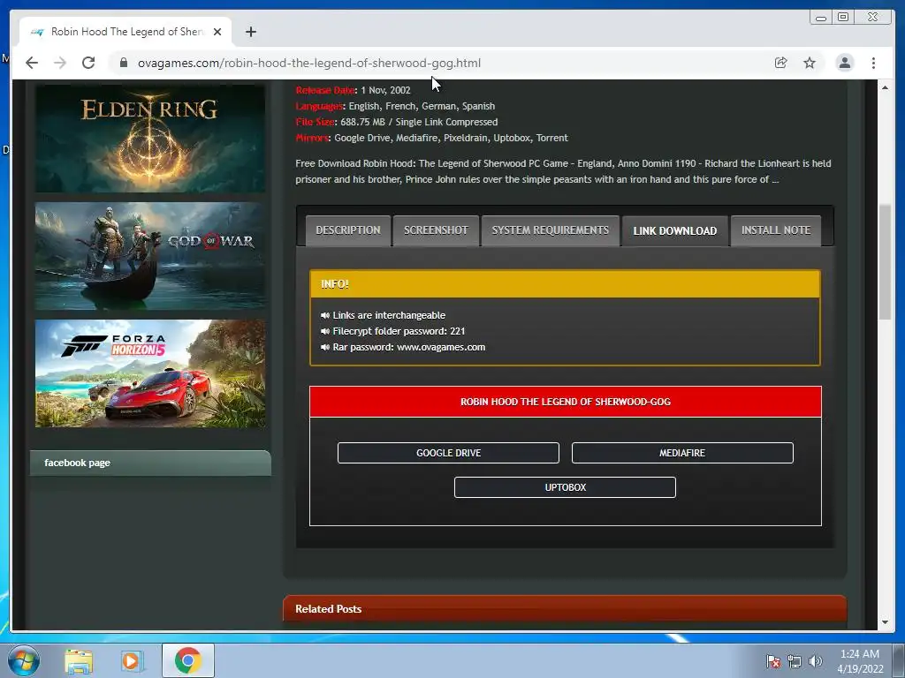Image resolution: width=905 pixels, height=678 pixels.
Task: Close the Robin Hood tab
Action: click(x=217, y=32)
